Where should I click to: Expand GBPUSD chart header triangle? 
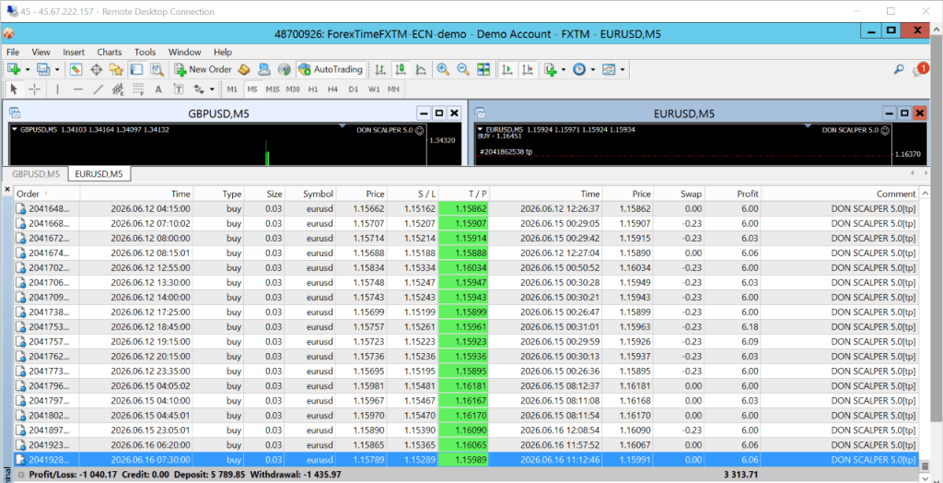(x=15, y=129)
